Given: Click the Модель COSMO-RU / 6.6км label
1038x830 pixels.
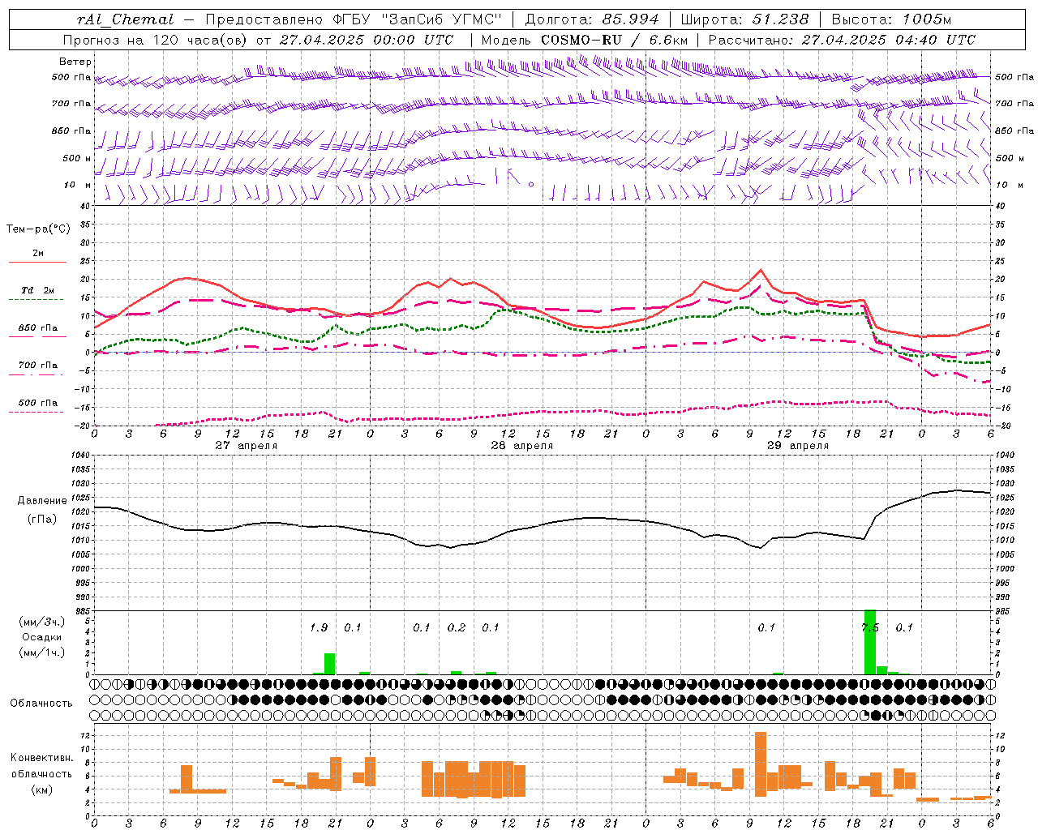Looking at the screenshot, I should (585, 40).
